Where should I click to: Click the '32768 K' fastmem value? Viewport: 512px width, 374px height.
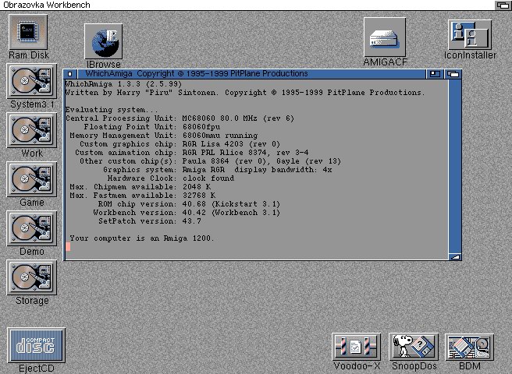[199, 196]
